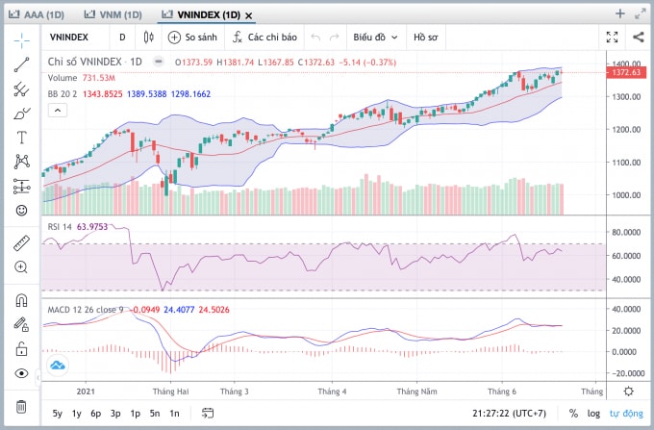The height and width of the screenshot is (430, 654).
Task: Click the cloud chart logo icon
Action: tap(58, 366)
